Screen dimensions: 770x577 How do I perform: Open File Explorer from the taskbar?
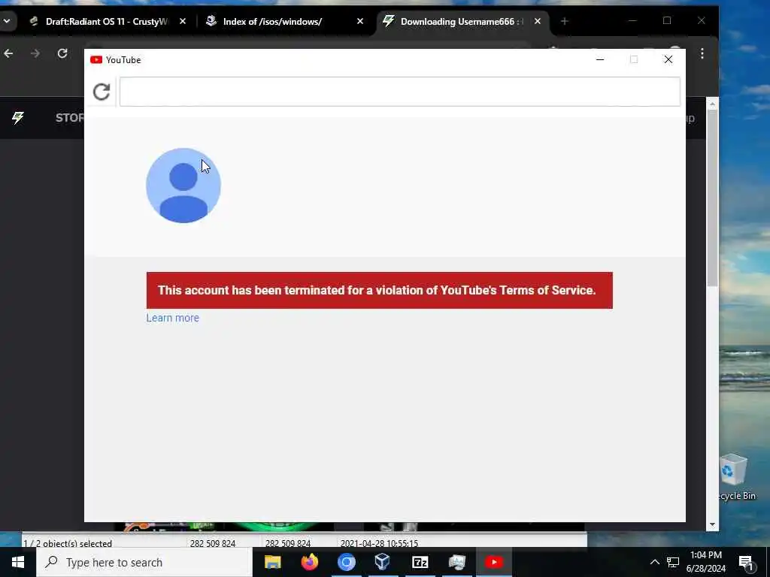272,562
